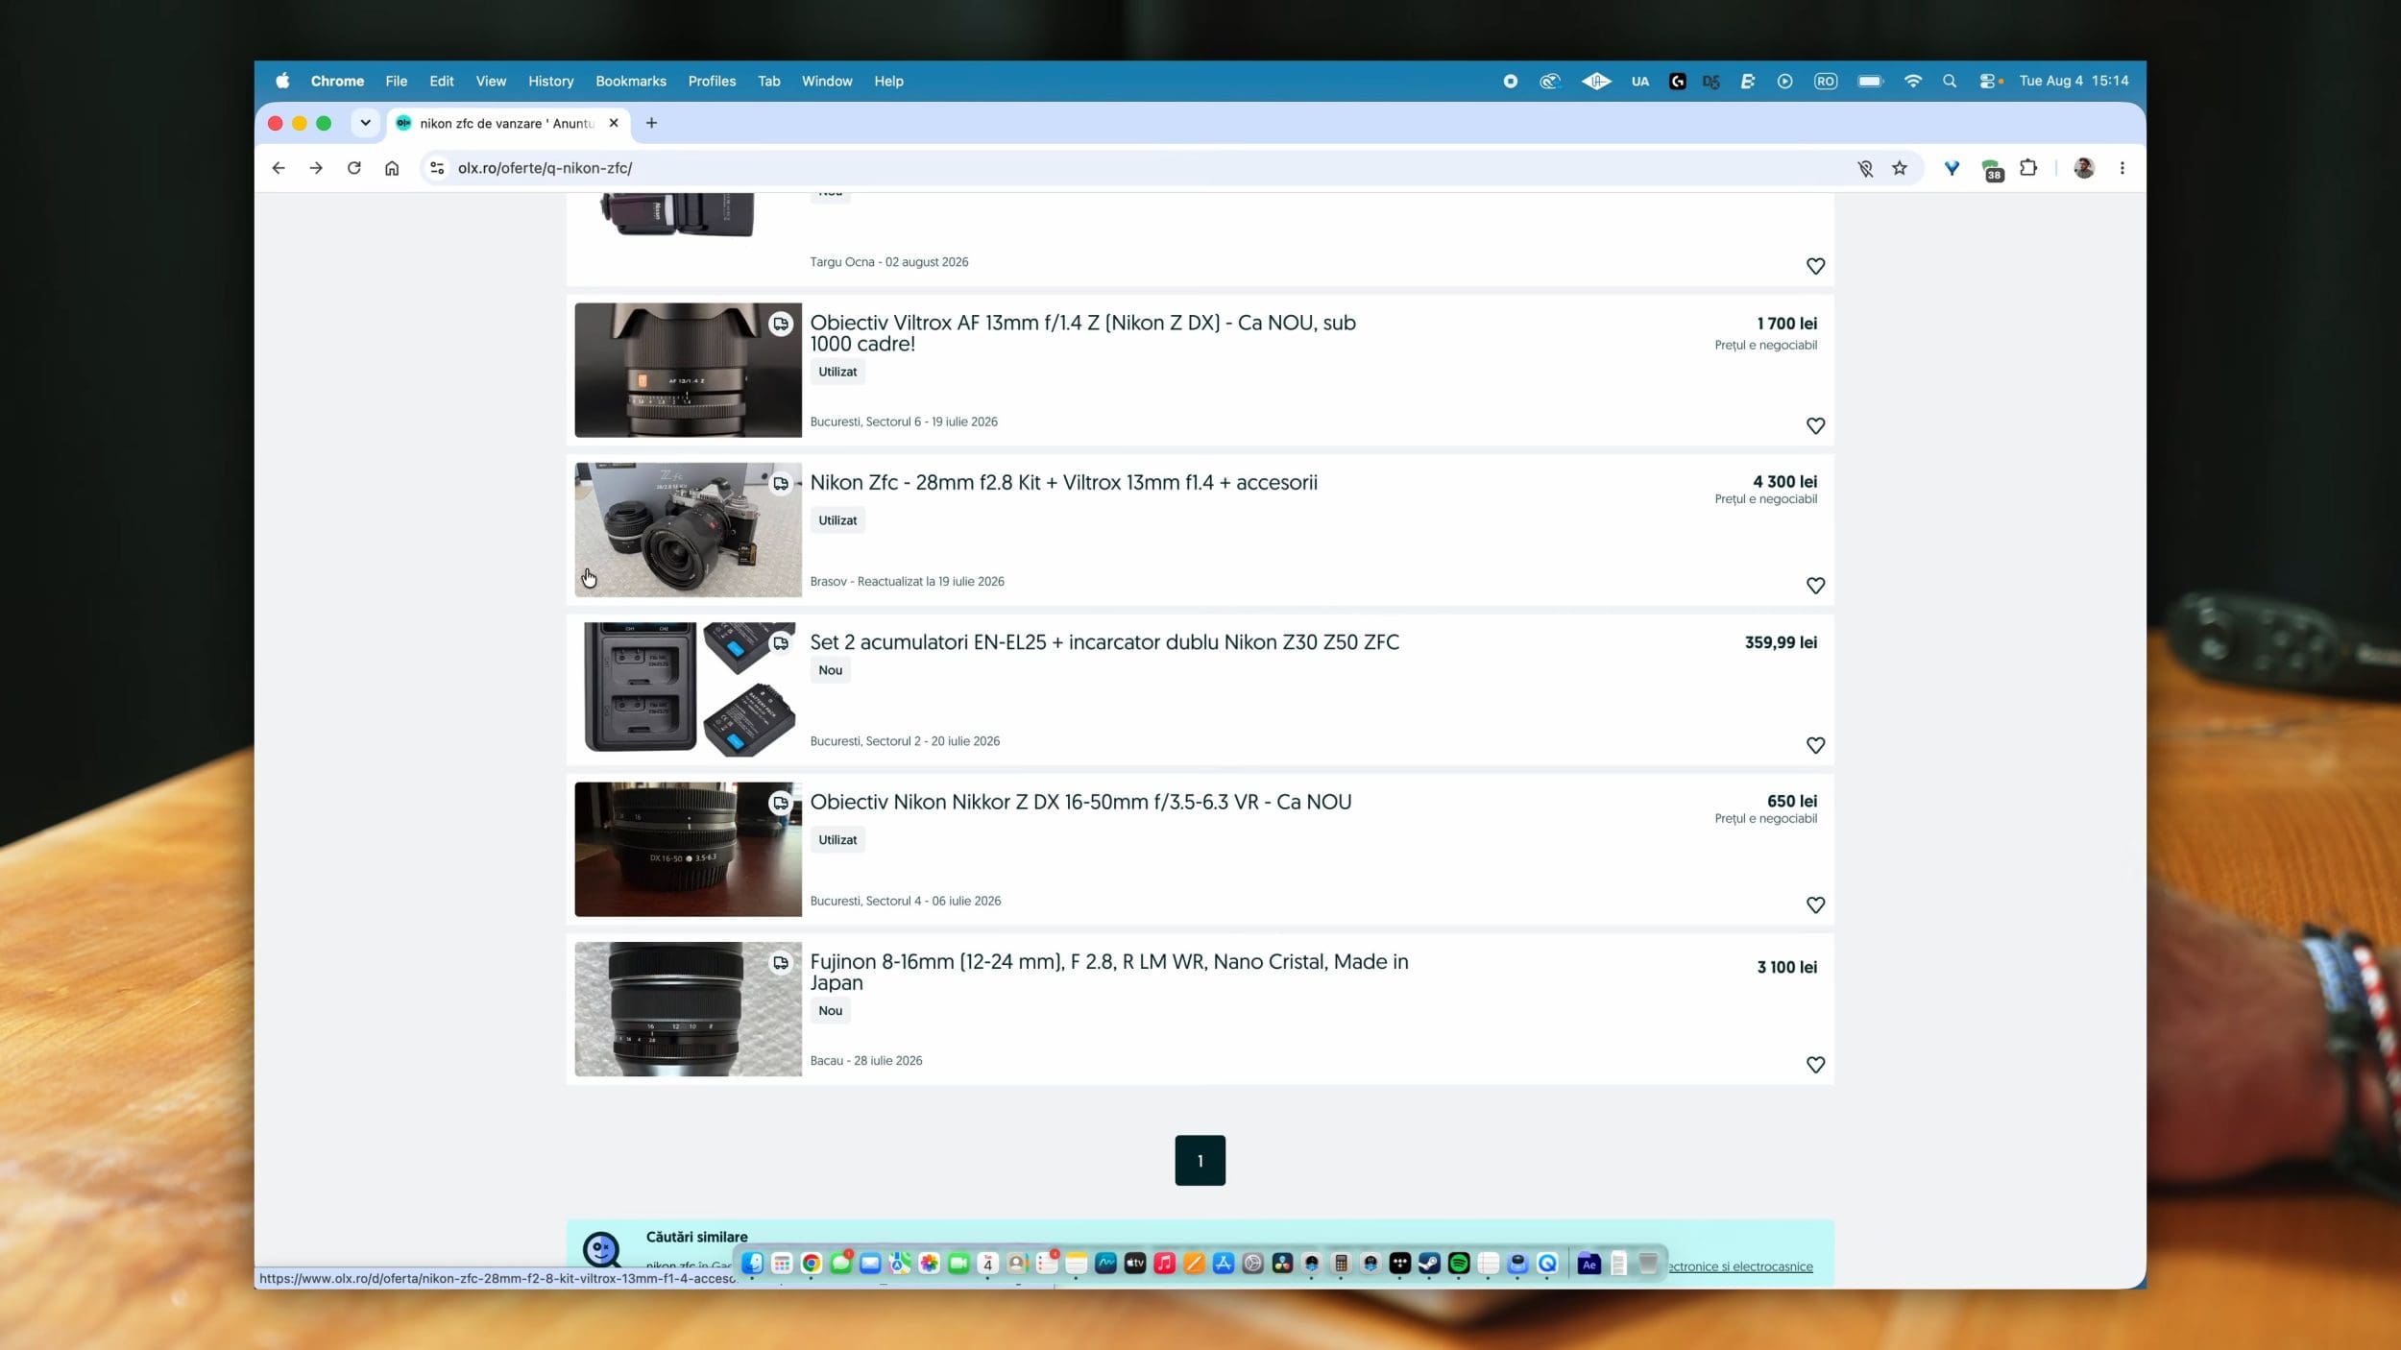The width and height of the screenshot is (2401, 1350).
Task: Open the Obiectiv Viltrox AF 13mm listing title
Action: [1082, 333]
